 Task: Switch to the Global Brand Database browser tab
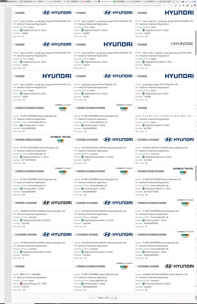tap(105, 1)
